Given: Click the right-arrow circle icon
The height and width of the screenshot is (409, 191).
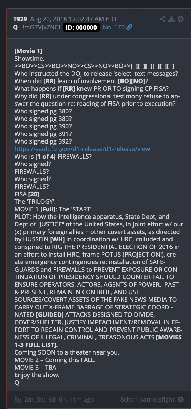Looking at the screenshot, I should (181, 19).
